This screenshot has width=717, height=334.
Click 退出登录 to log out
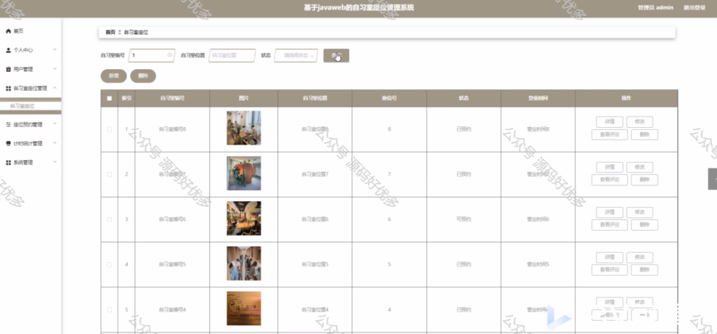click(694, 8)
